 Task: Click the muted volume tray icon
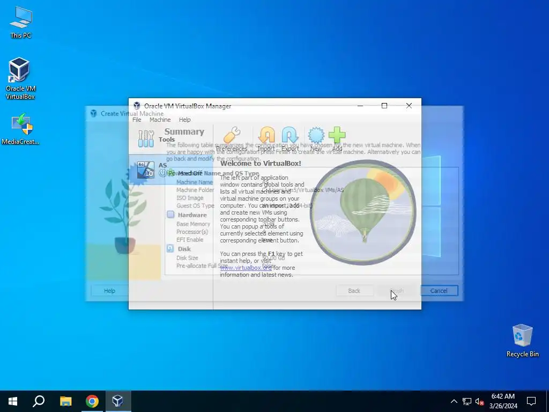point(480,401)
